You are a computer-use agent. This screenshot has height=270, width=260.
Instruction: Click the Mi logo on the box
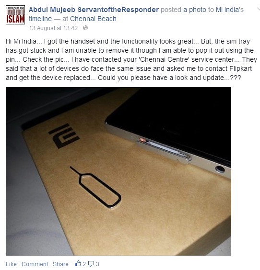click(64, 136)
